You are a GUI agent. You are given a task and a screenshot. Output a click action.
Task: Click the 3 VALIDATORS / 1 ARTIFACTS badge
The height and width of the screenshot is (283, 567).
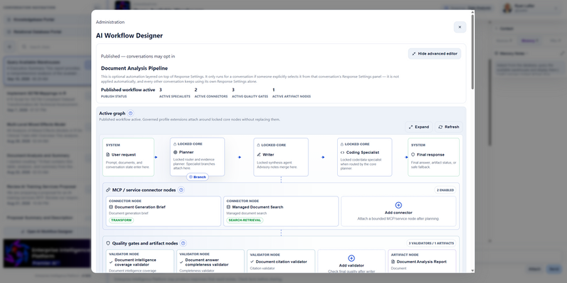[431, 243]
